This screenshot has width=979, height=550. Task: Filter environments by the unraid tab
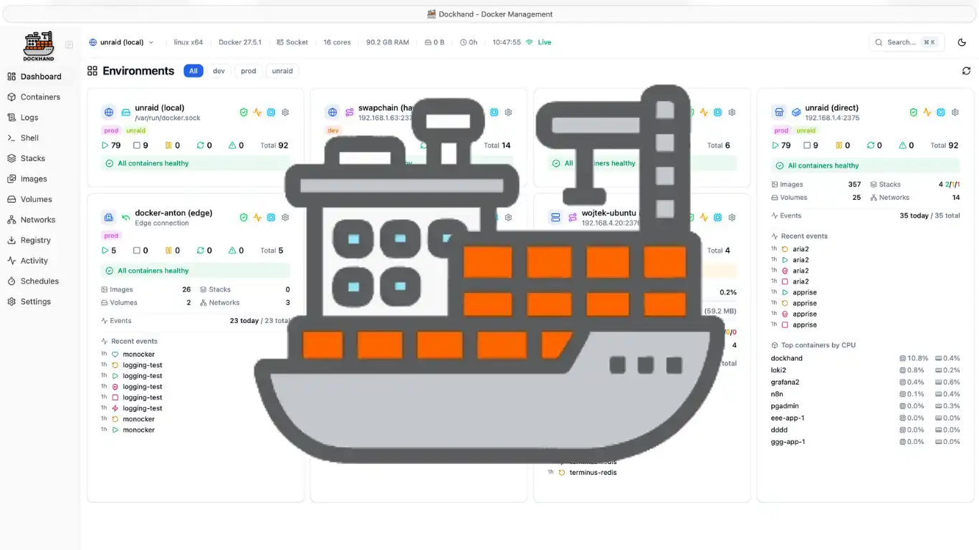coord(282,71)
